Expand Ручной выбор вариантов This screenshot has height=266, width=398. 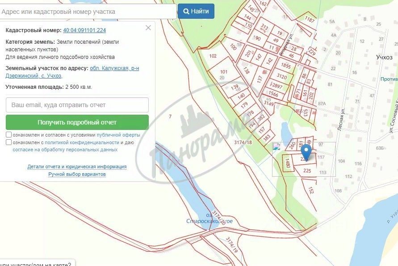coord(77,174)
